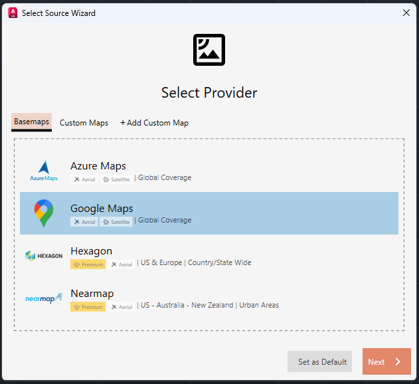This screenshot has width=419, height=384.
Task: Open the Custom Maps tab
Action: (x=84, y=123)
